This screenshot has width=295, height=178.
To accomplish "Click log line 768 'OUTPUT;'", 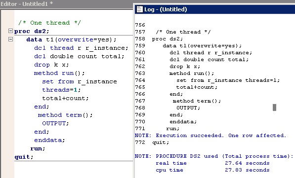I will pyautogui.click(x=188, y=108).
